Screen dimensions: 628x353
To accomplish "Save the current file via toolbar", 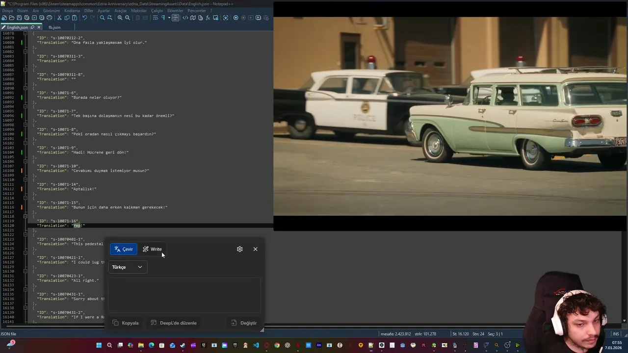I will pos(19,18).
